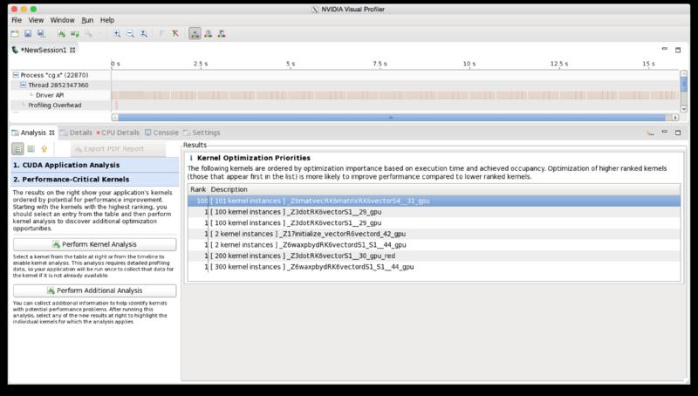
Task: Click the Zoom to Fit timeline icon
Action: (143, 34)
